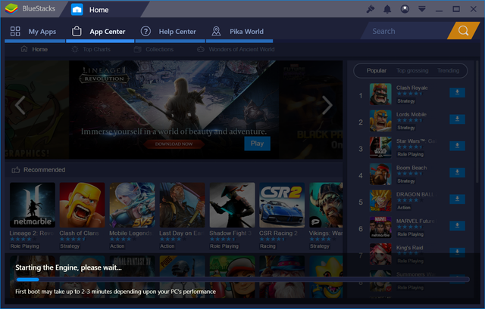485x309 pixels.
Task: Click the engine startup progress bar
Action: [242, 280]
